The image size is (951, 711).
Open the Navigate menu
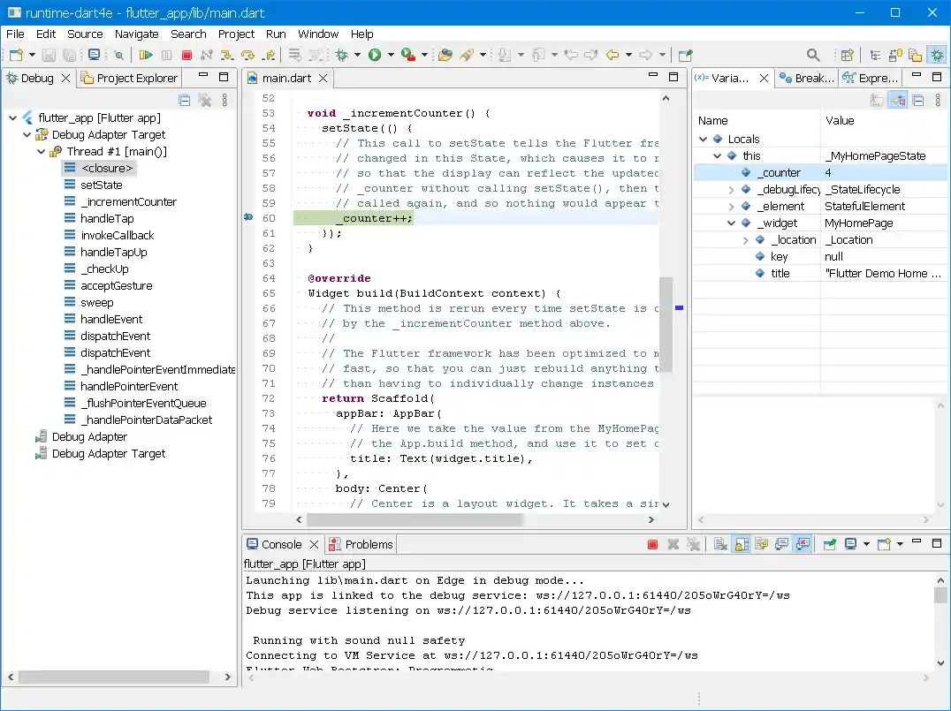click(x=136, y=34)
